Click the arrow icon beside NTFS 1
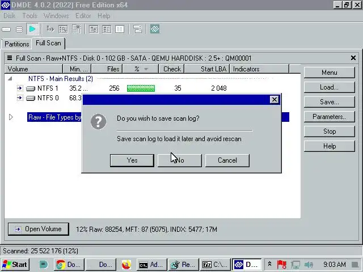This screenshot has width=363, height=272. point(20,88)
